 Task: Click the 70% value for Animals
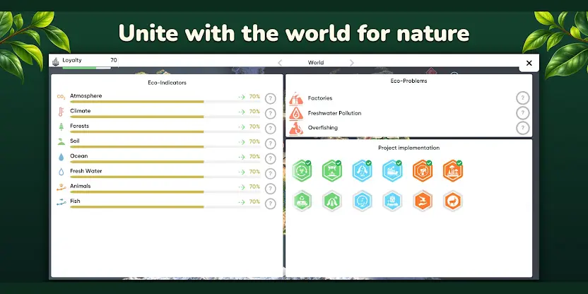(x=254, y=187)
